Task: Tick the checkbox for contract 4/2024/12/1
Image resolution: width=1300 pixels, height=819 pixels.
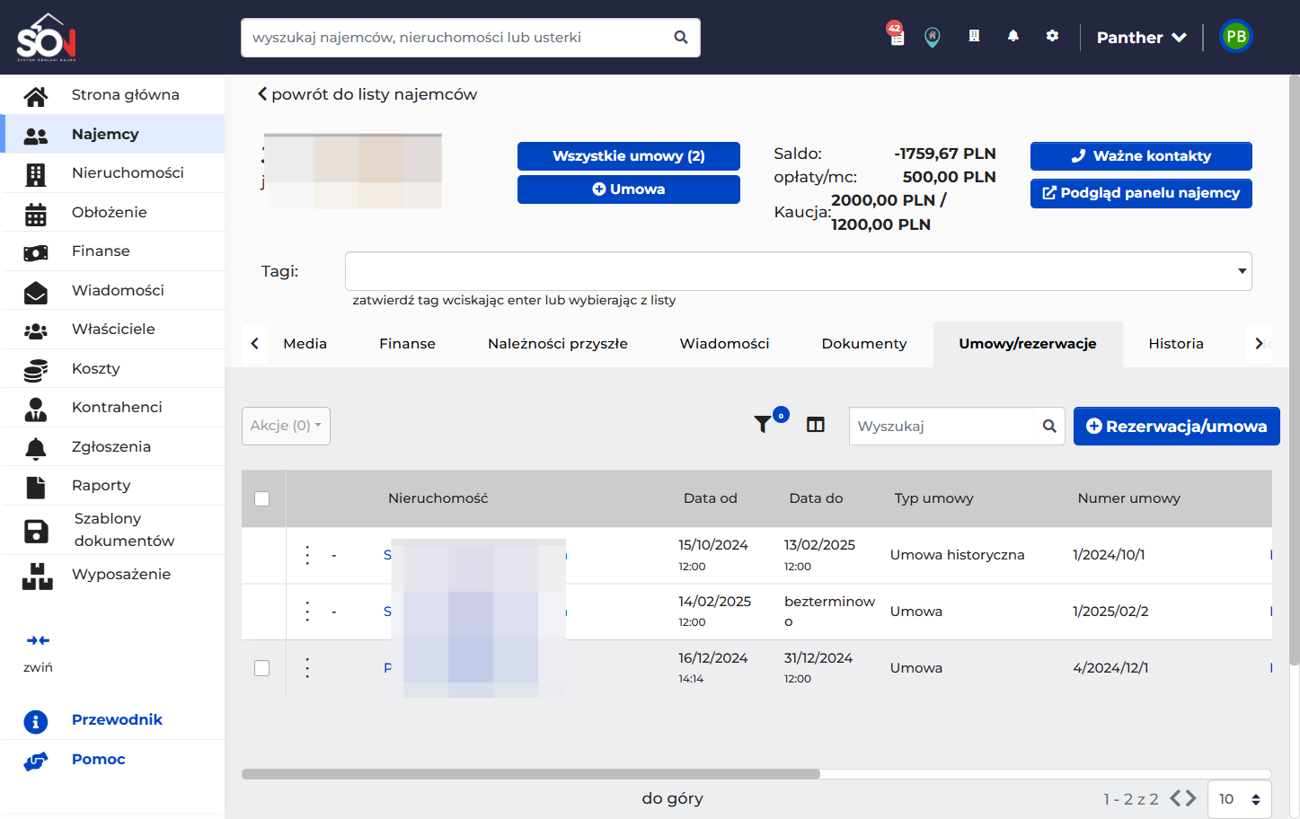Action: coord(262,668)
